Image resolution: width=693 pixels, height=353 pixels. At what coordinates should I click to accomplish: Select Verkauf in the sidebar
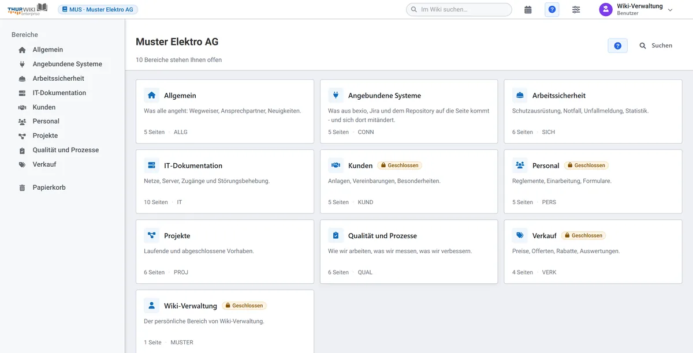[x=44, y=164]
